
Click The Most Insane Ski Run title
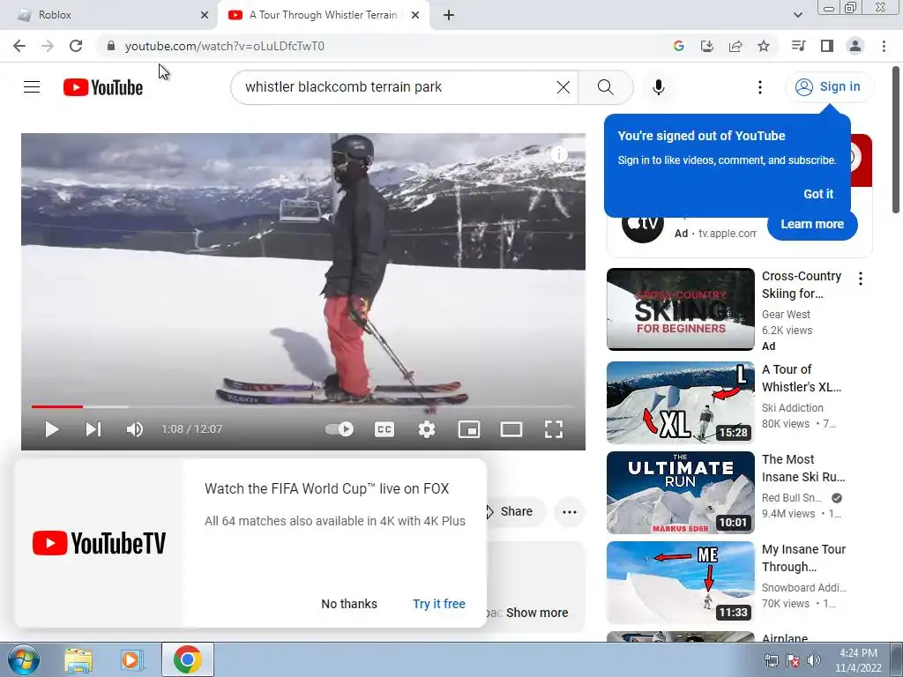(803, 468)
